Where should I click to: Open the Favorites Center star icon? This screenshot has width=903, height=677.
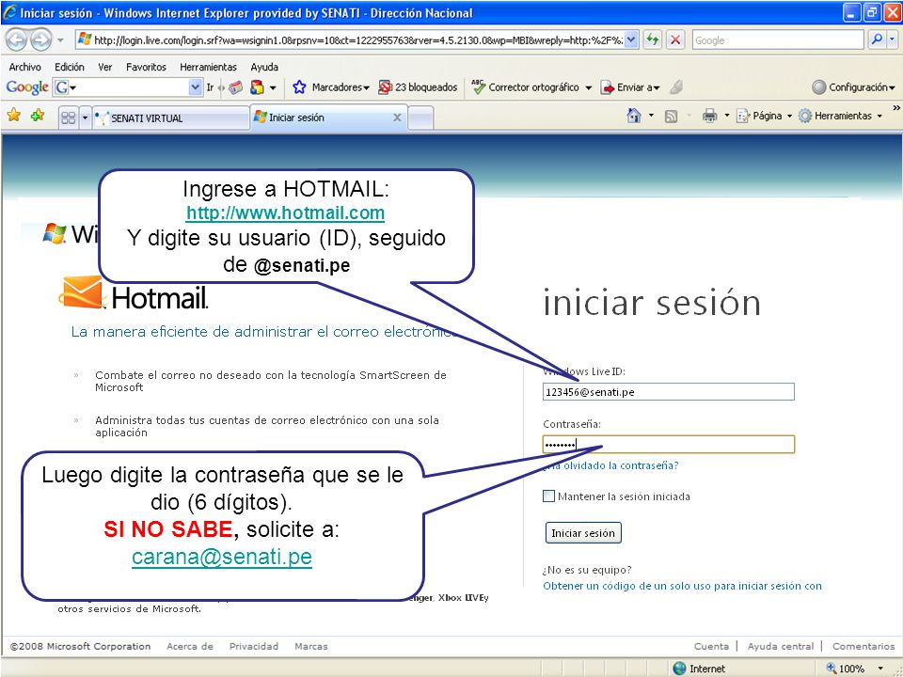point(14,115)
